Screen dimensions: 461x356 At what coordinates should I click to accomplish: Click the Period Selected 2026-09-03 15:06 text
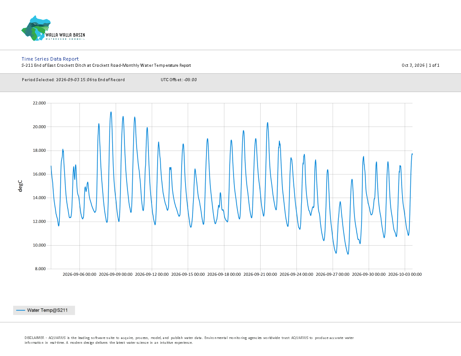pyautogui.click(x=73, y=79)
